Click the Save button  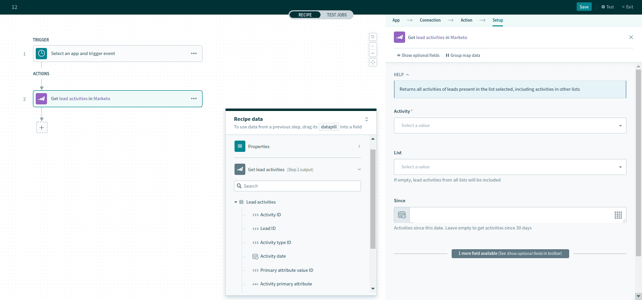[x=584, y=7]
